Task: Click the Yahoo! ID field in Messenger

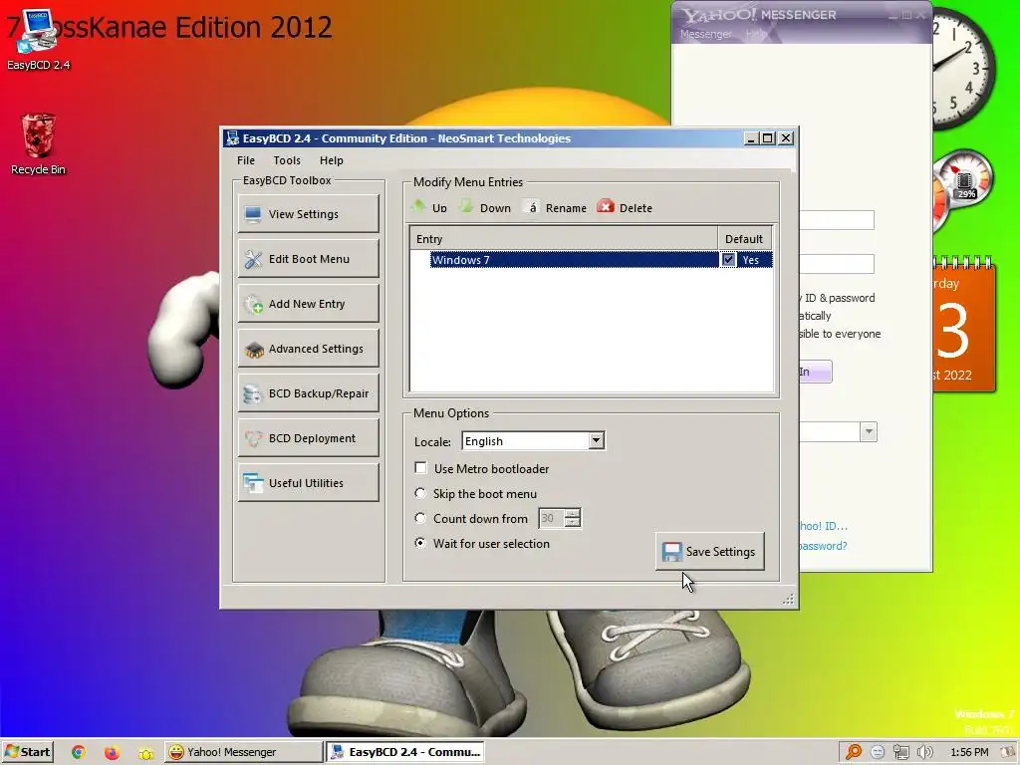Action: 837,220
